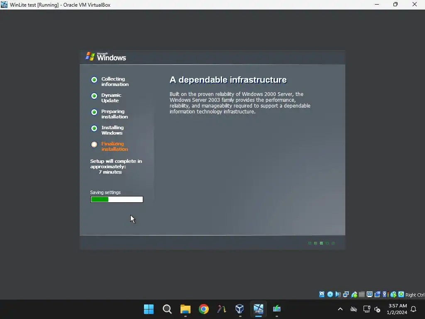Click the 'Saving settings' label
Image resolution: width=425 pixels, height=319 pixels.
[105, 192]
